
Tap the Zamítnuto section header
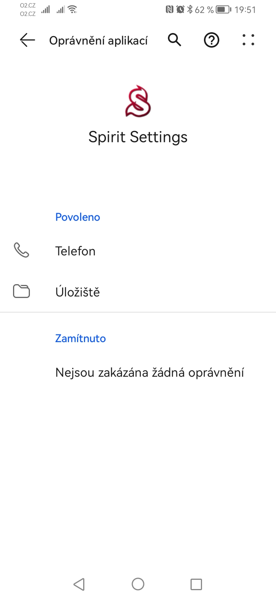point(80,338)
